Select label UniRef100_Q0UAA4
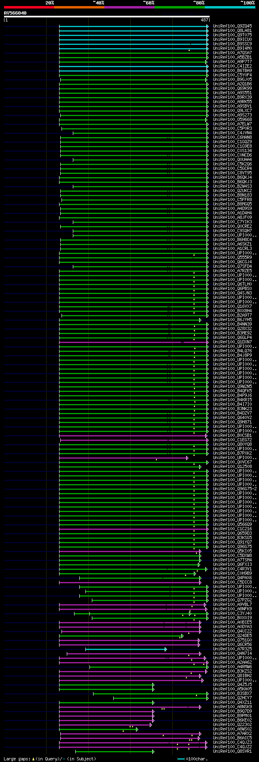 [232, 160]
